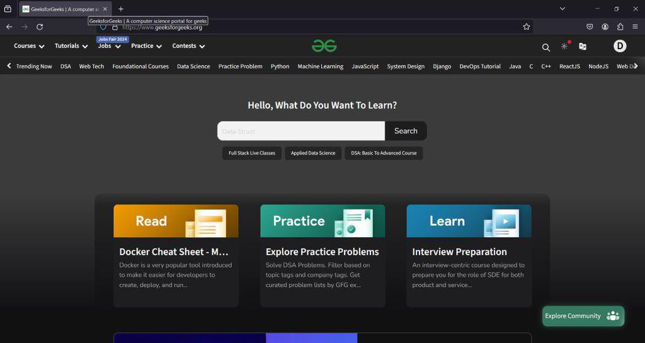Open the site search magnifier icon
Viewport: 645px width, 343px height.
546,47
